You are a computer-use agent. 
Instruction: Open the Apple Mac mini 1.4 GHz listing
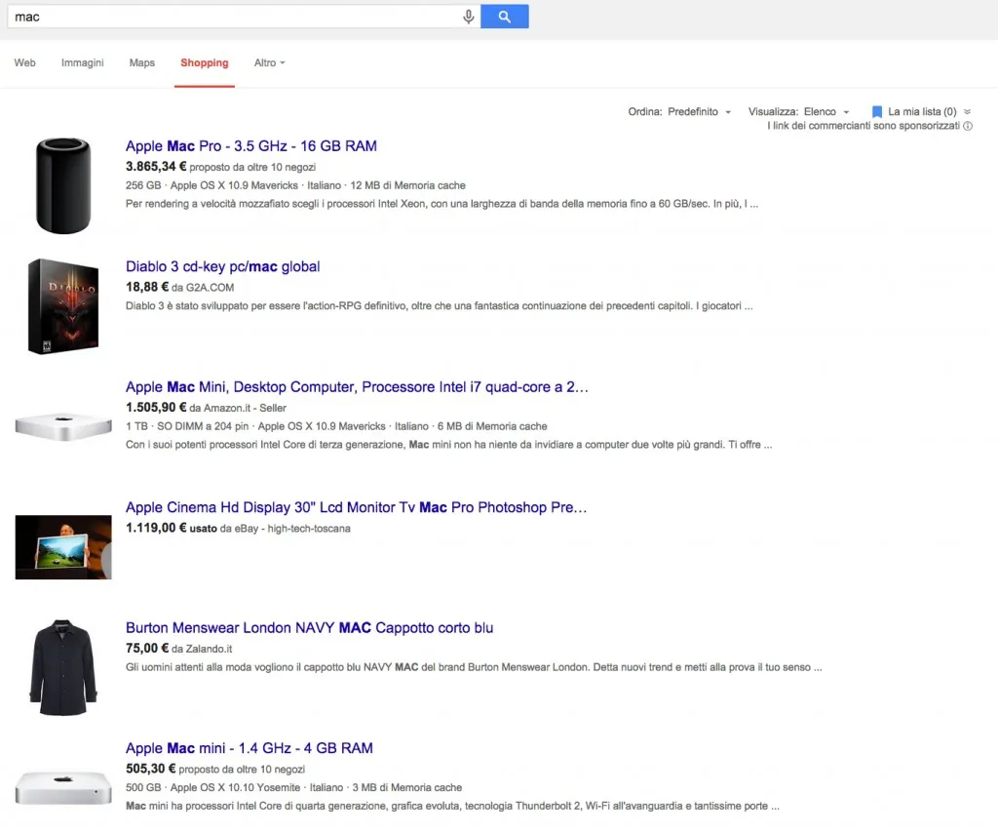point(249,747)
